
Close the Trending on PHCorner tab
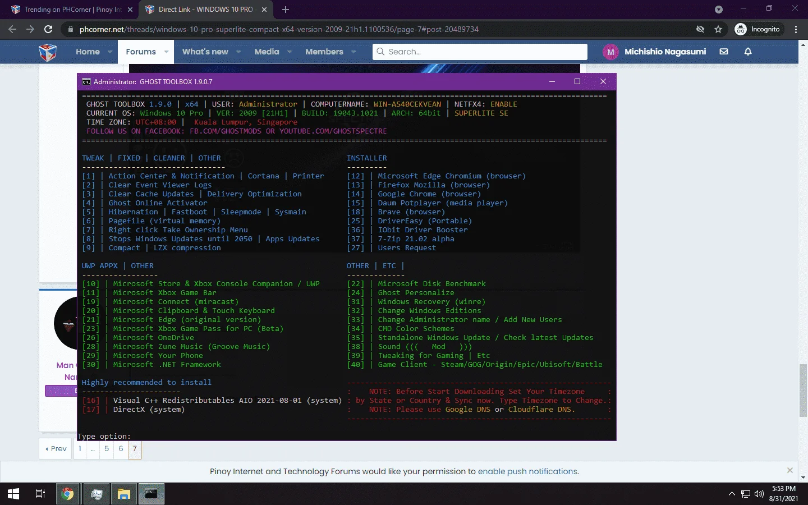point(130,10)
